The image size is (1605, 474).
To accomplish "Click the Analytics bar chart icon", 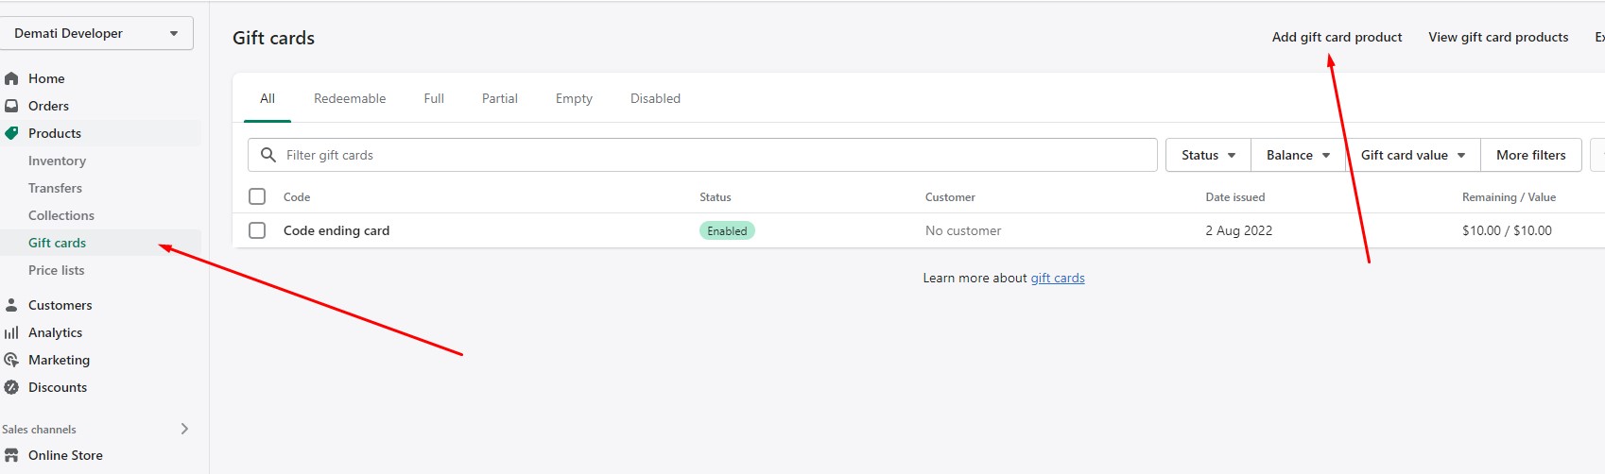I will click(11, 332).
